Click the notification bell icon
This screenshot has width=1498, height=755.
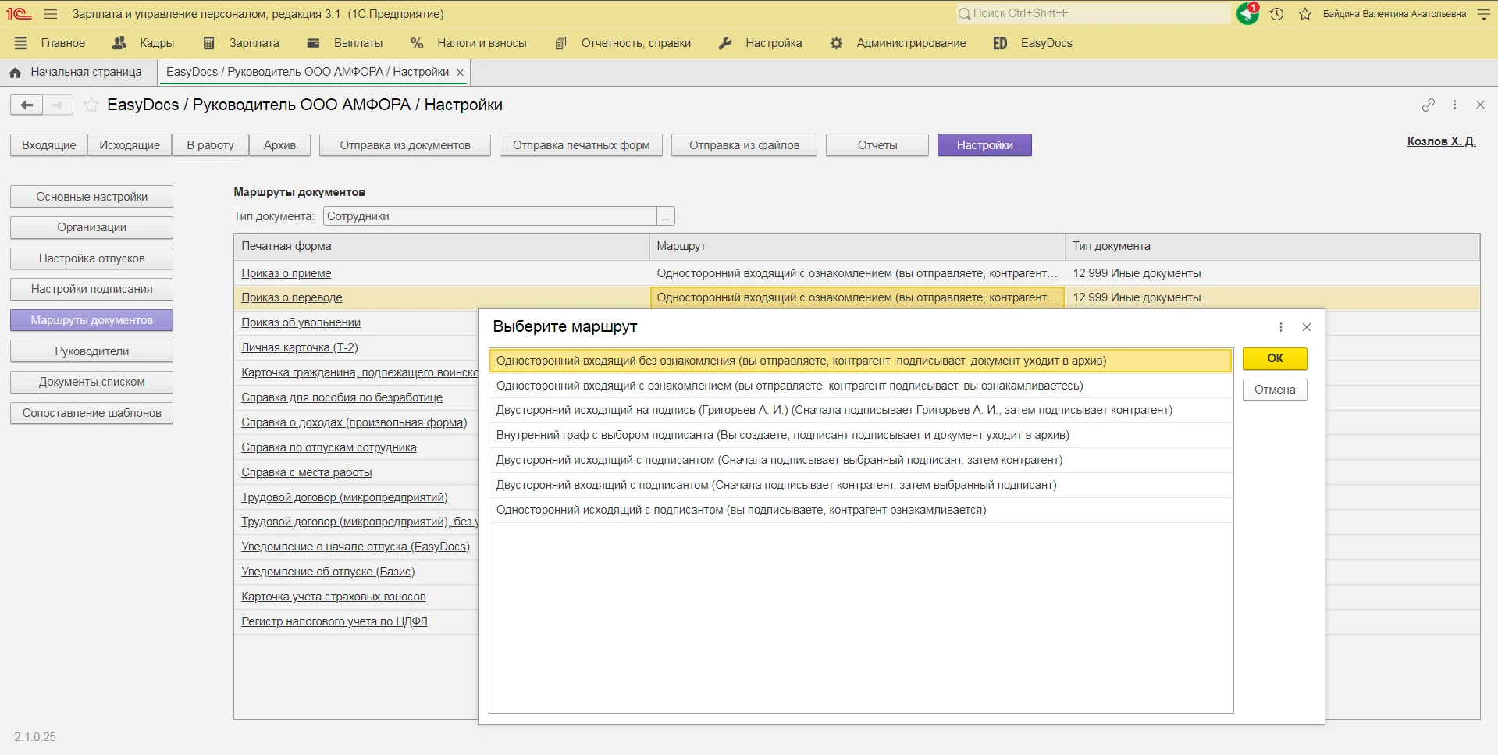[1247, 14]
